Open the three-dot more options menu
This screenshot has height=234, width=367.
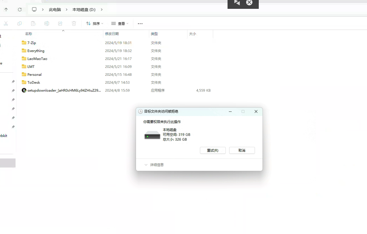pyautogui.click(x=140, y=24)
